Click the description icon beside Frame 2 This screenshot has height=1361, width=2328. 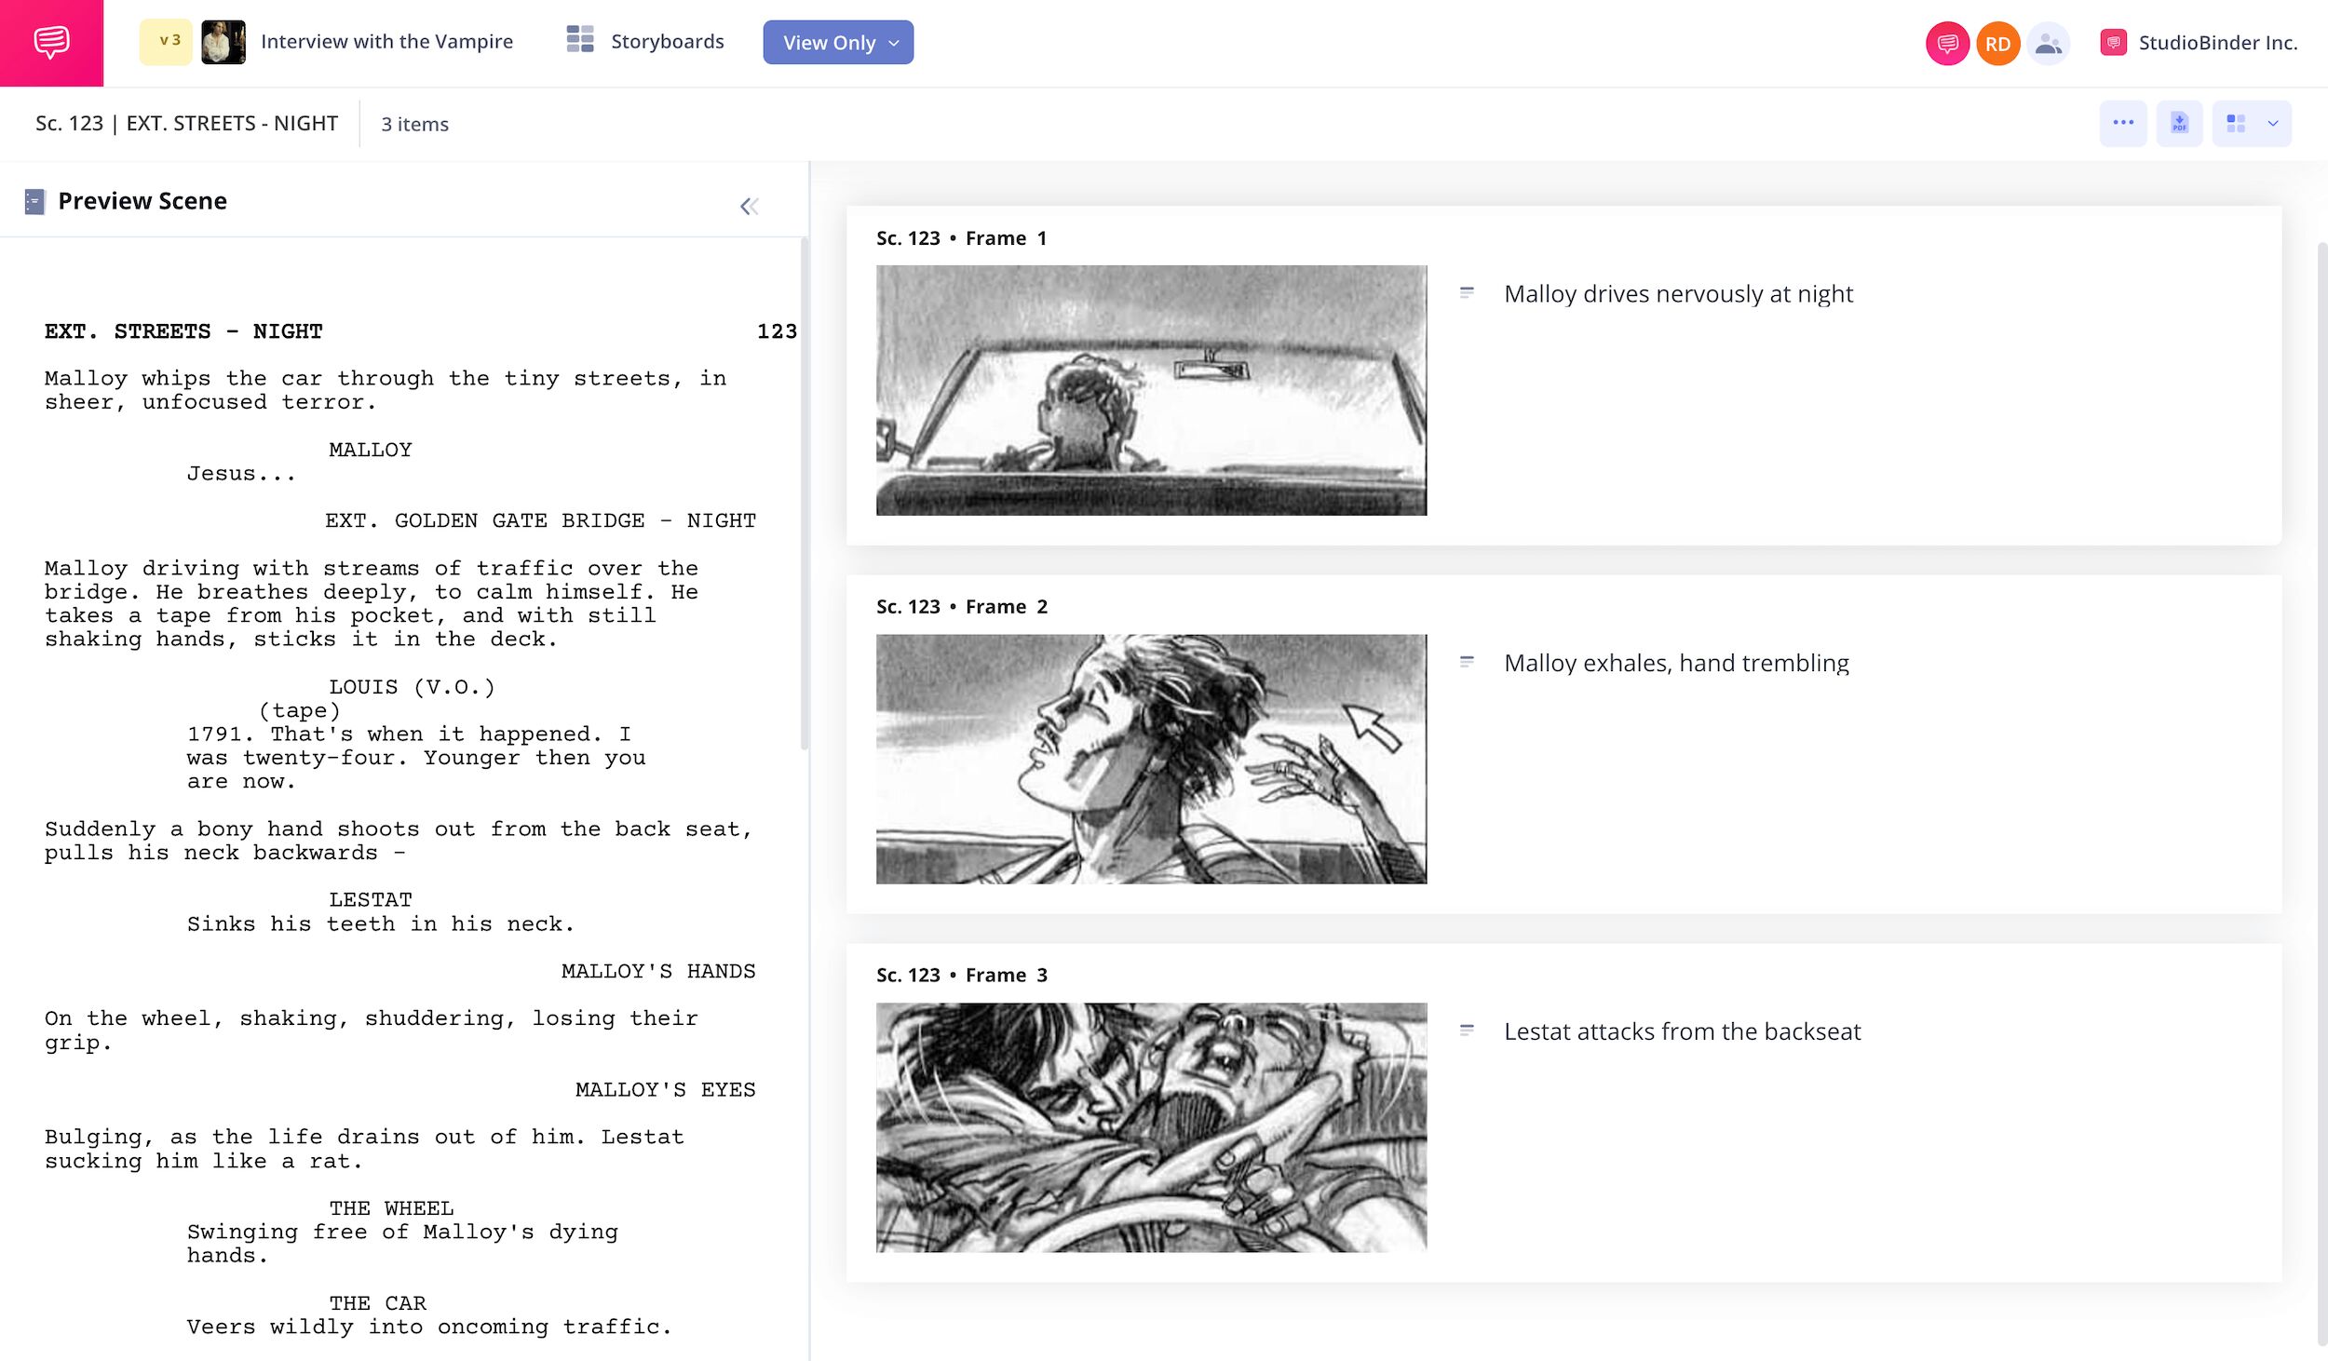1466,662
